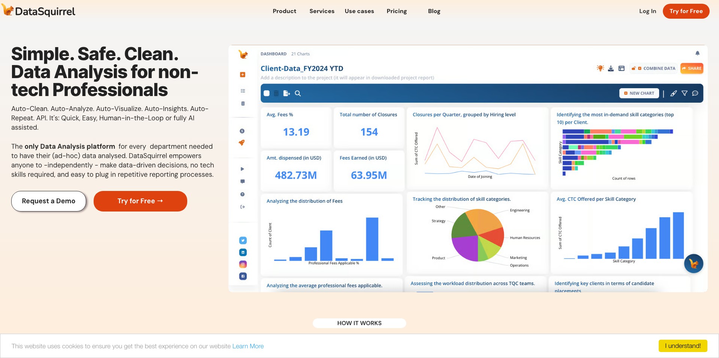Image resolution: width=719 pixels, height=358 pixels.
Task: Open the Learn More cookie link
Action: [248, 346]
